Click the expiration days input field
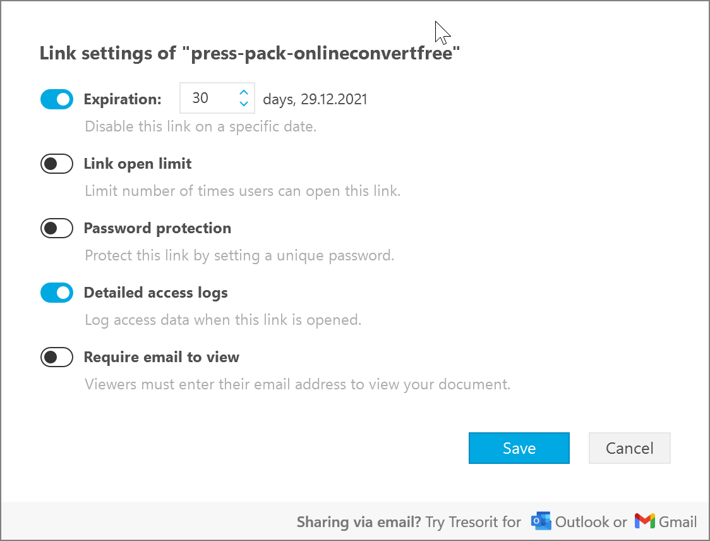This screenshot has height=541, width=710. pos(217,98)
